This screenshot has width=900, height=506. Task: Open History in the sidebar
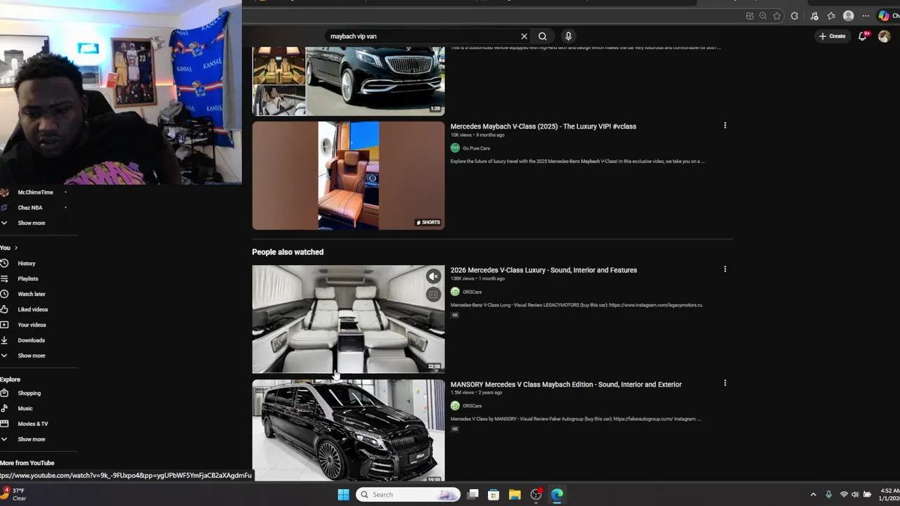tap(26, 264)
